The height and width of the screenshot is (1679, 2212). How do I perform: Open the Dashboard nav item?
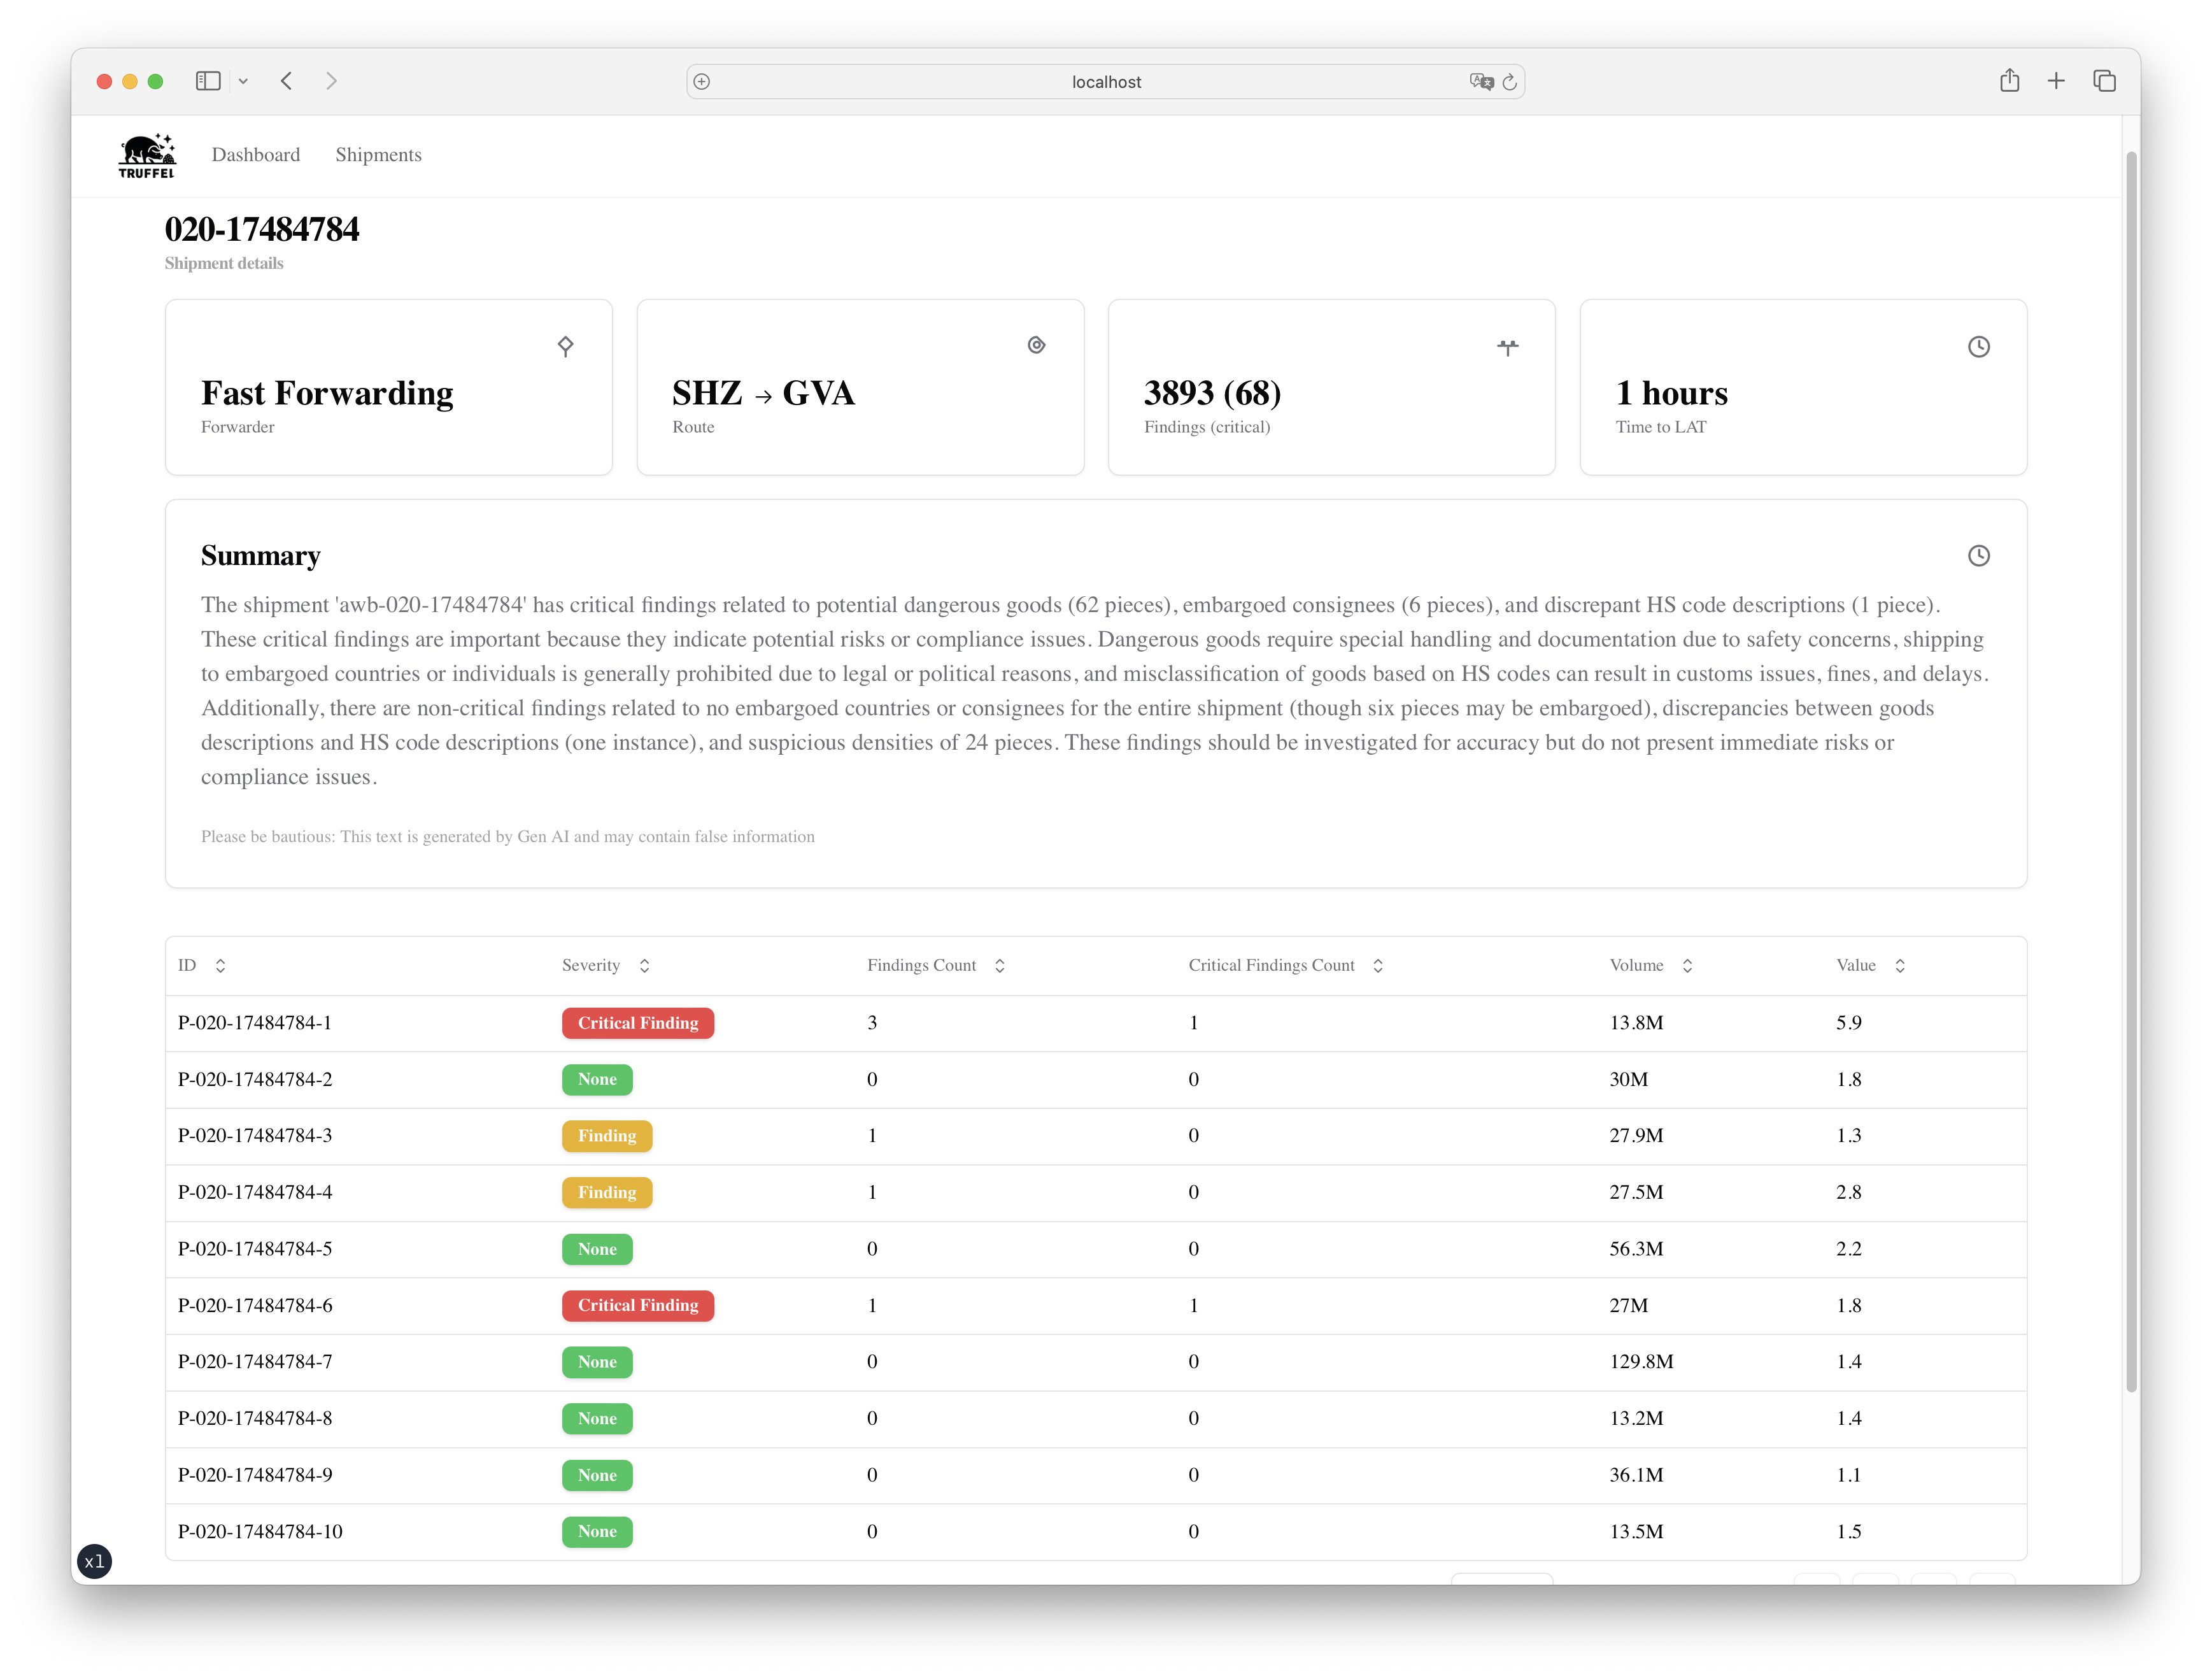point(256,155)
